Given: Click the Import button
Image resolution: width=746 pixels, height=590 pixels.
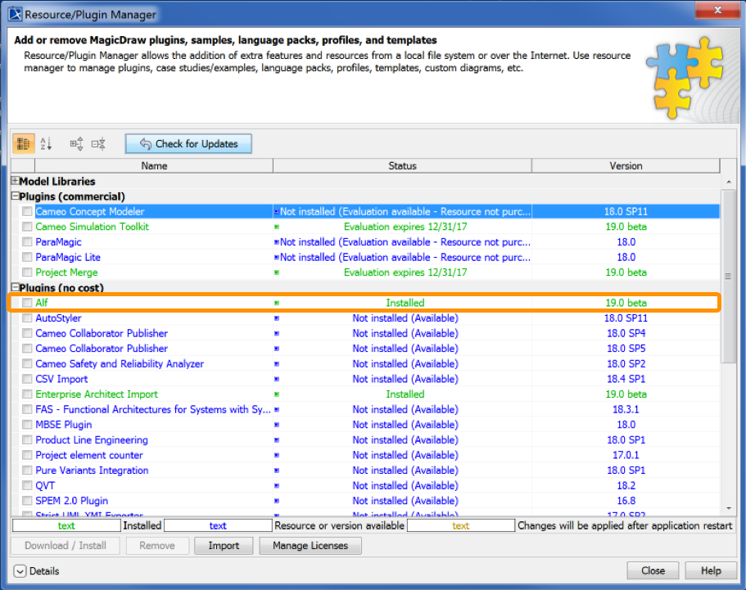Looking at the screenshot, I should click(224, 546).
